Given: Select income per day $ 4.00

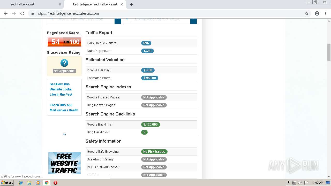Looking at the screenshot, I should point(148,70).
